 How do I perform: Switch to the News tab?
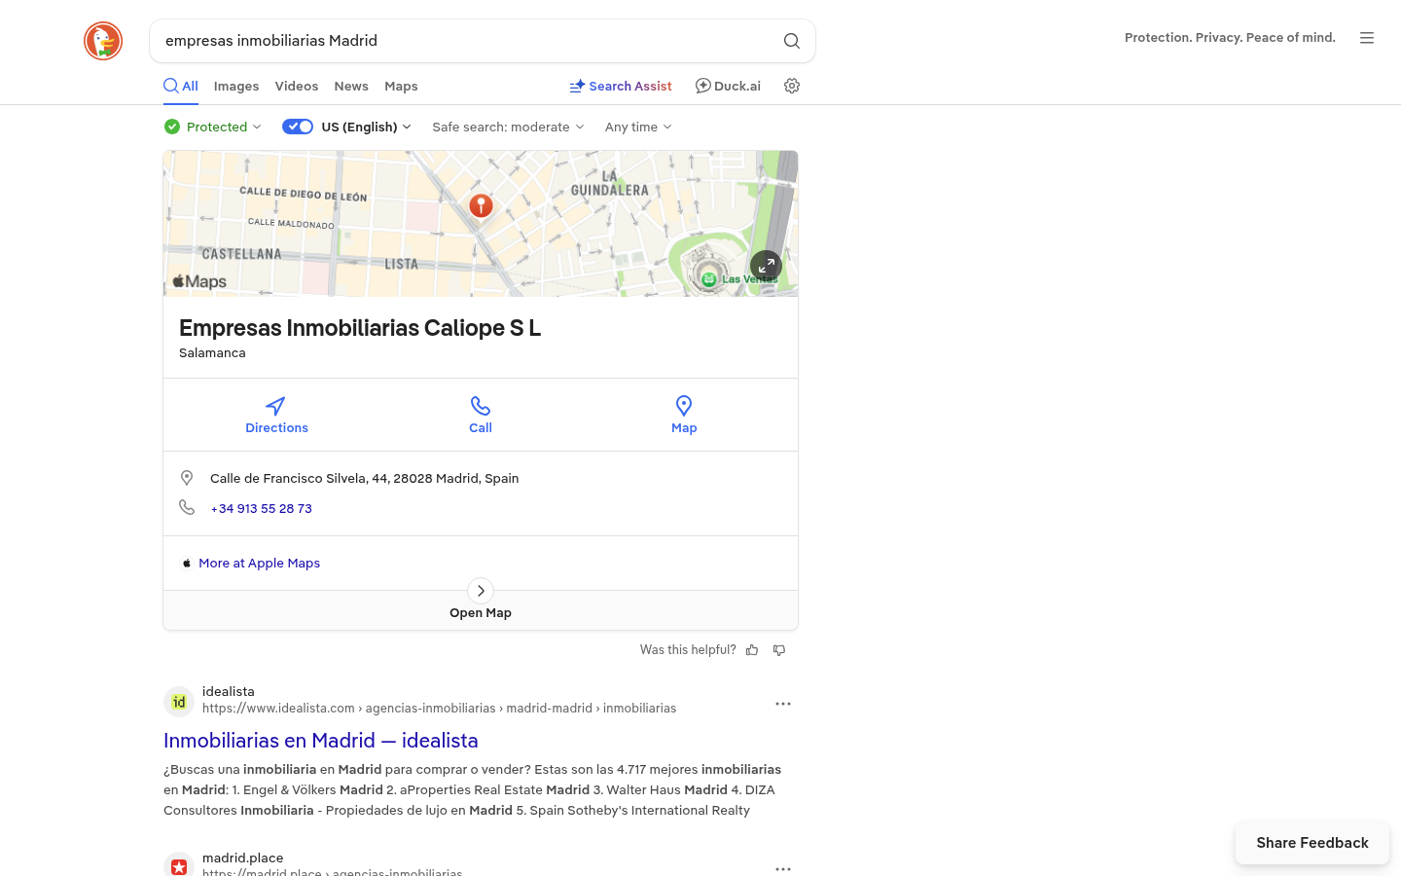[351, 86]
